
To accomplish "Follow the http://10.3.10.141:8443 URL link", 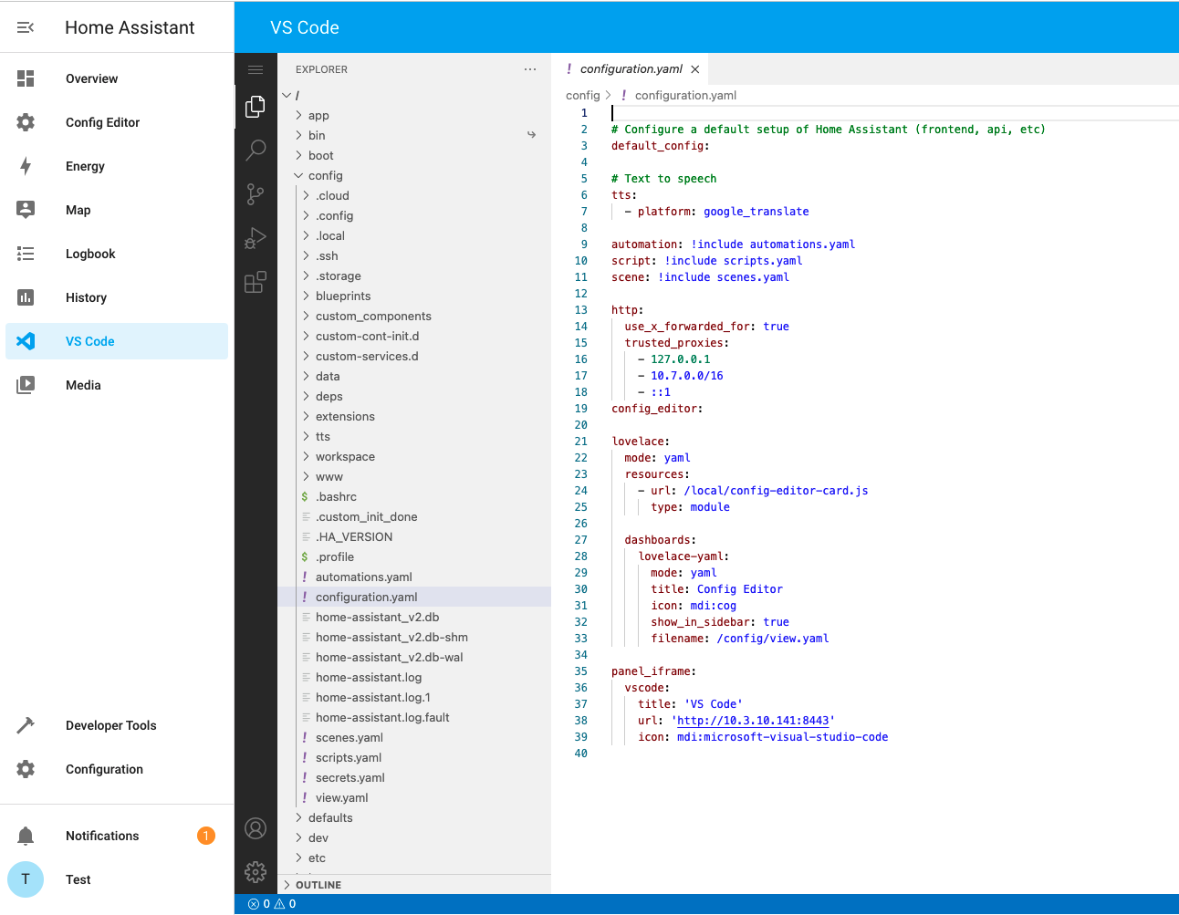I will click(x=753, y=721).
